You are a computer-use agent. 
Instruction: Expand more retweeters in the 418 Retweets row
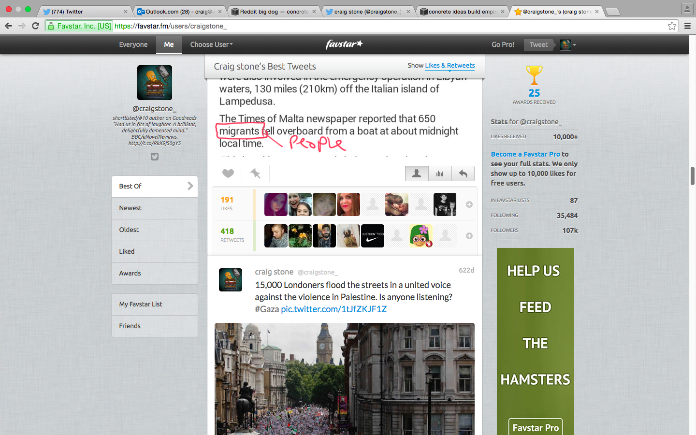pos(469,236)
